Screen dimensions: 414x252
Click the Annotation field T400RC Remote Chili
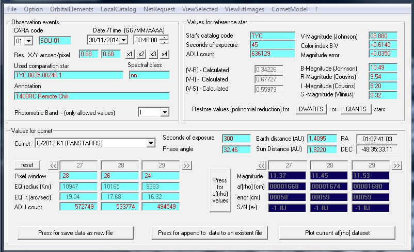[x=92, y=96]
